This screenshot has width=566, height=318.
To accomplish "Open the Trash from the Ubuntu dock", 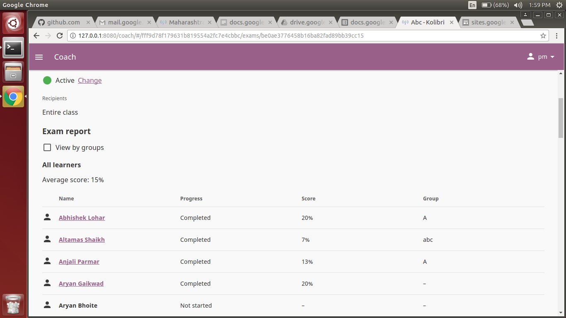I will pyautogui.click(x=13, y=304).
